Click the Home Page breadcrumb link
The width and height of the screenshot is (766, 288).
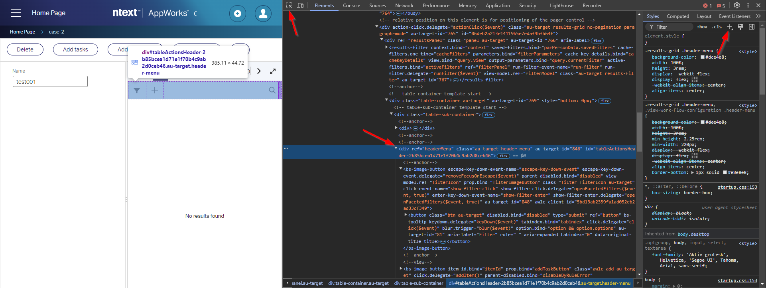coord(22,32)
